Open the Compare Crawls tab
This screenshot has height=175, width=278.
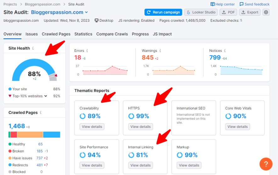[112, 34]
